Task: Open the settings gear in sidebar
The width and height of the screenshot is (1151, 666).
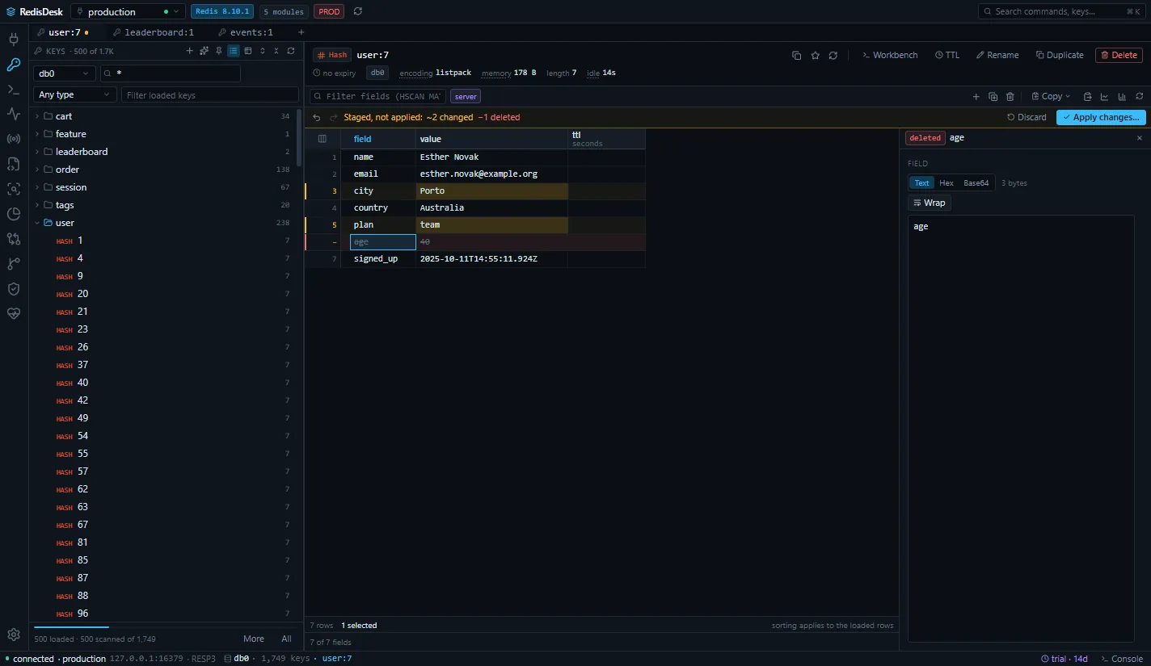Action: pyautogui.click(x=14, y=635)
